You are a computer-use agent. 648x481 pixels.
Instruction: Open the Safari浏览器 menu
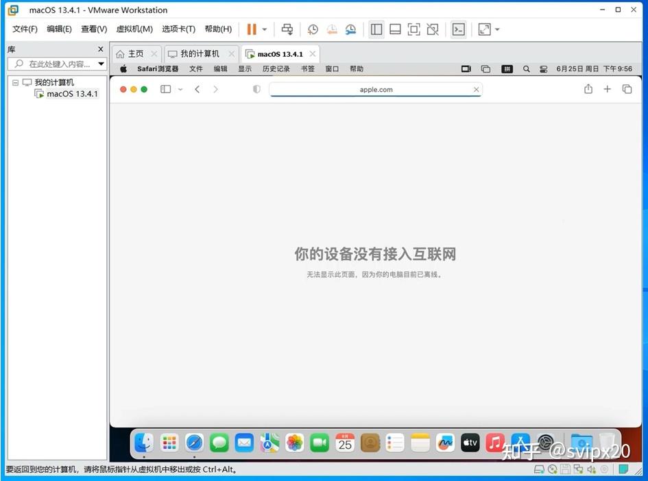click(158, 69)
